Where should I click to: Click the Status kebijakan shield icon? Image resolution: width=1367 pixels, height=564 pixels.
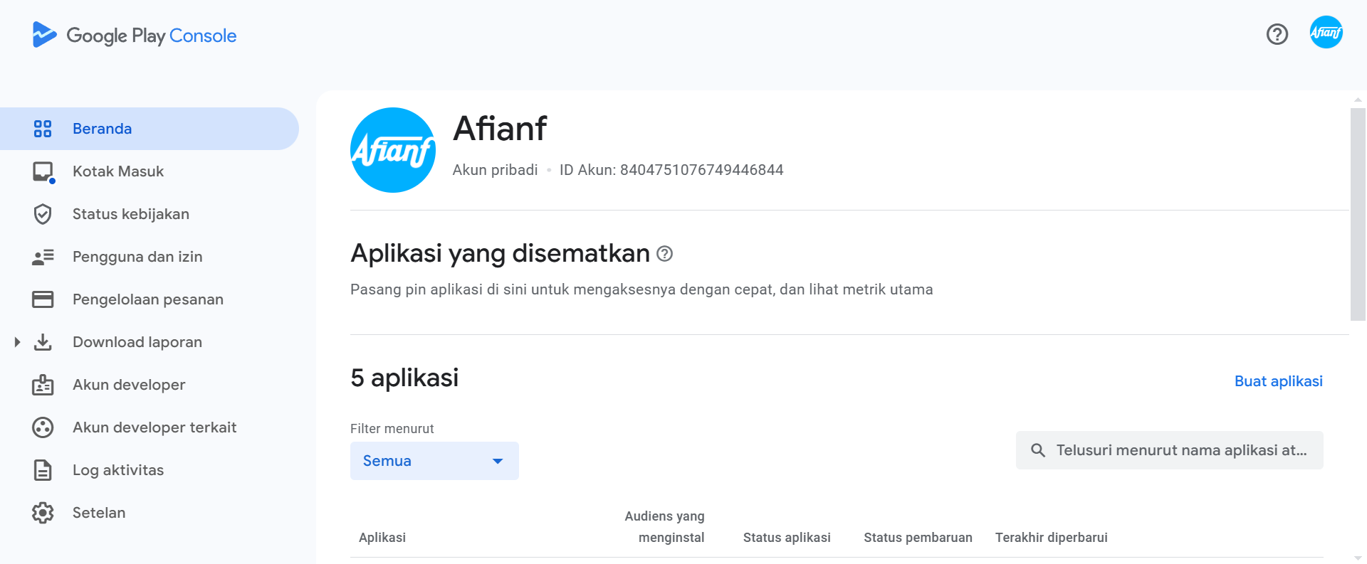(43, 214)
